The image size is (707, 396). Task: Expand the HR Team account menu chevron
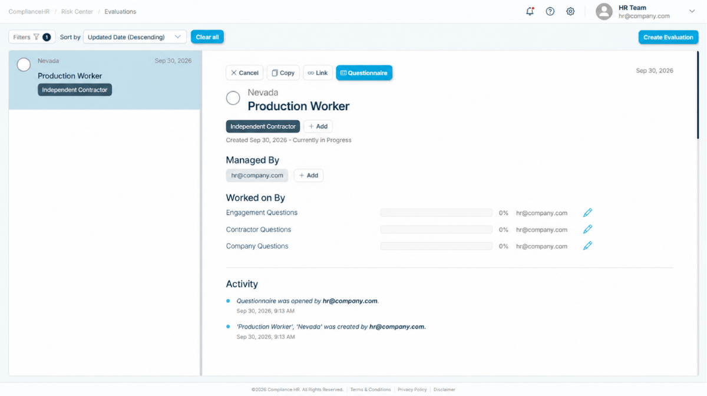[692, 11]
